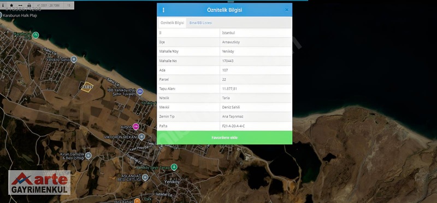Click the star favorites icon in toolbar

tap(11, 5)
